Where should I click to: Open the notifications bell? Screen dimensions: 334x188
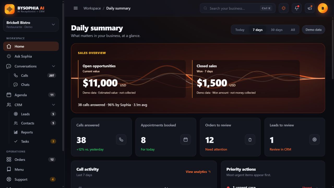pyautogui.click(x=297, y=8)
